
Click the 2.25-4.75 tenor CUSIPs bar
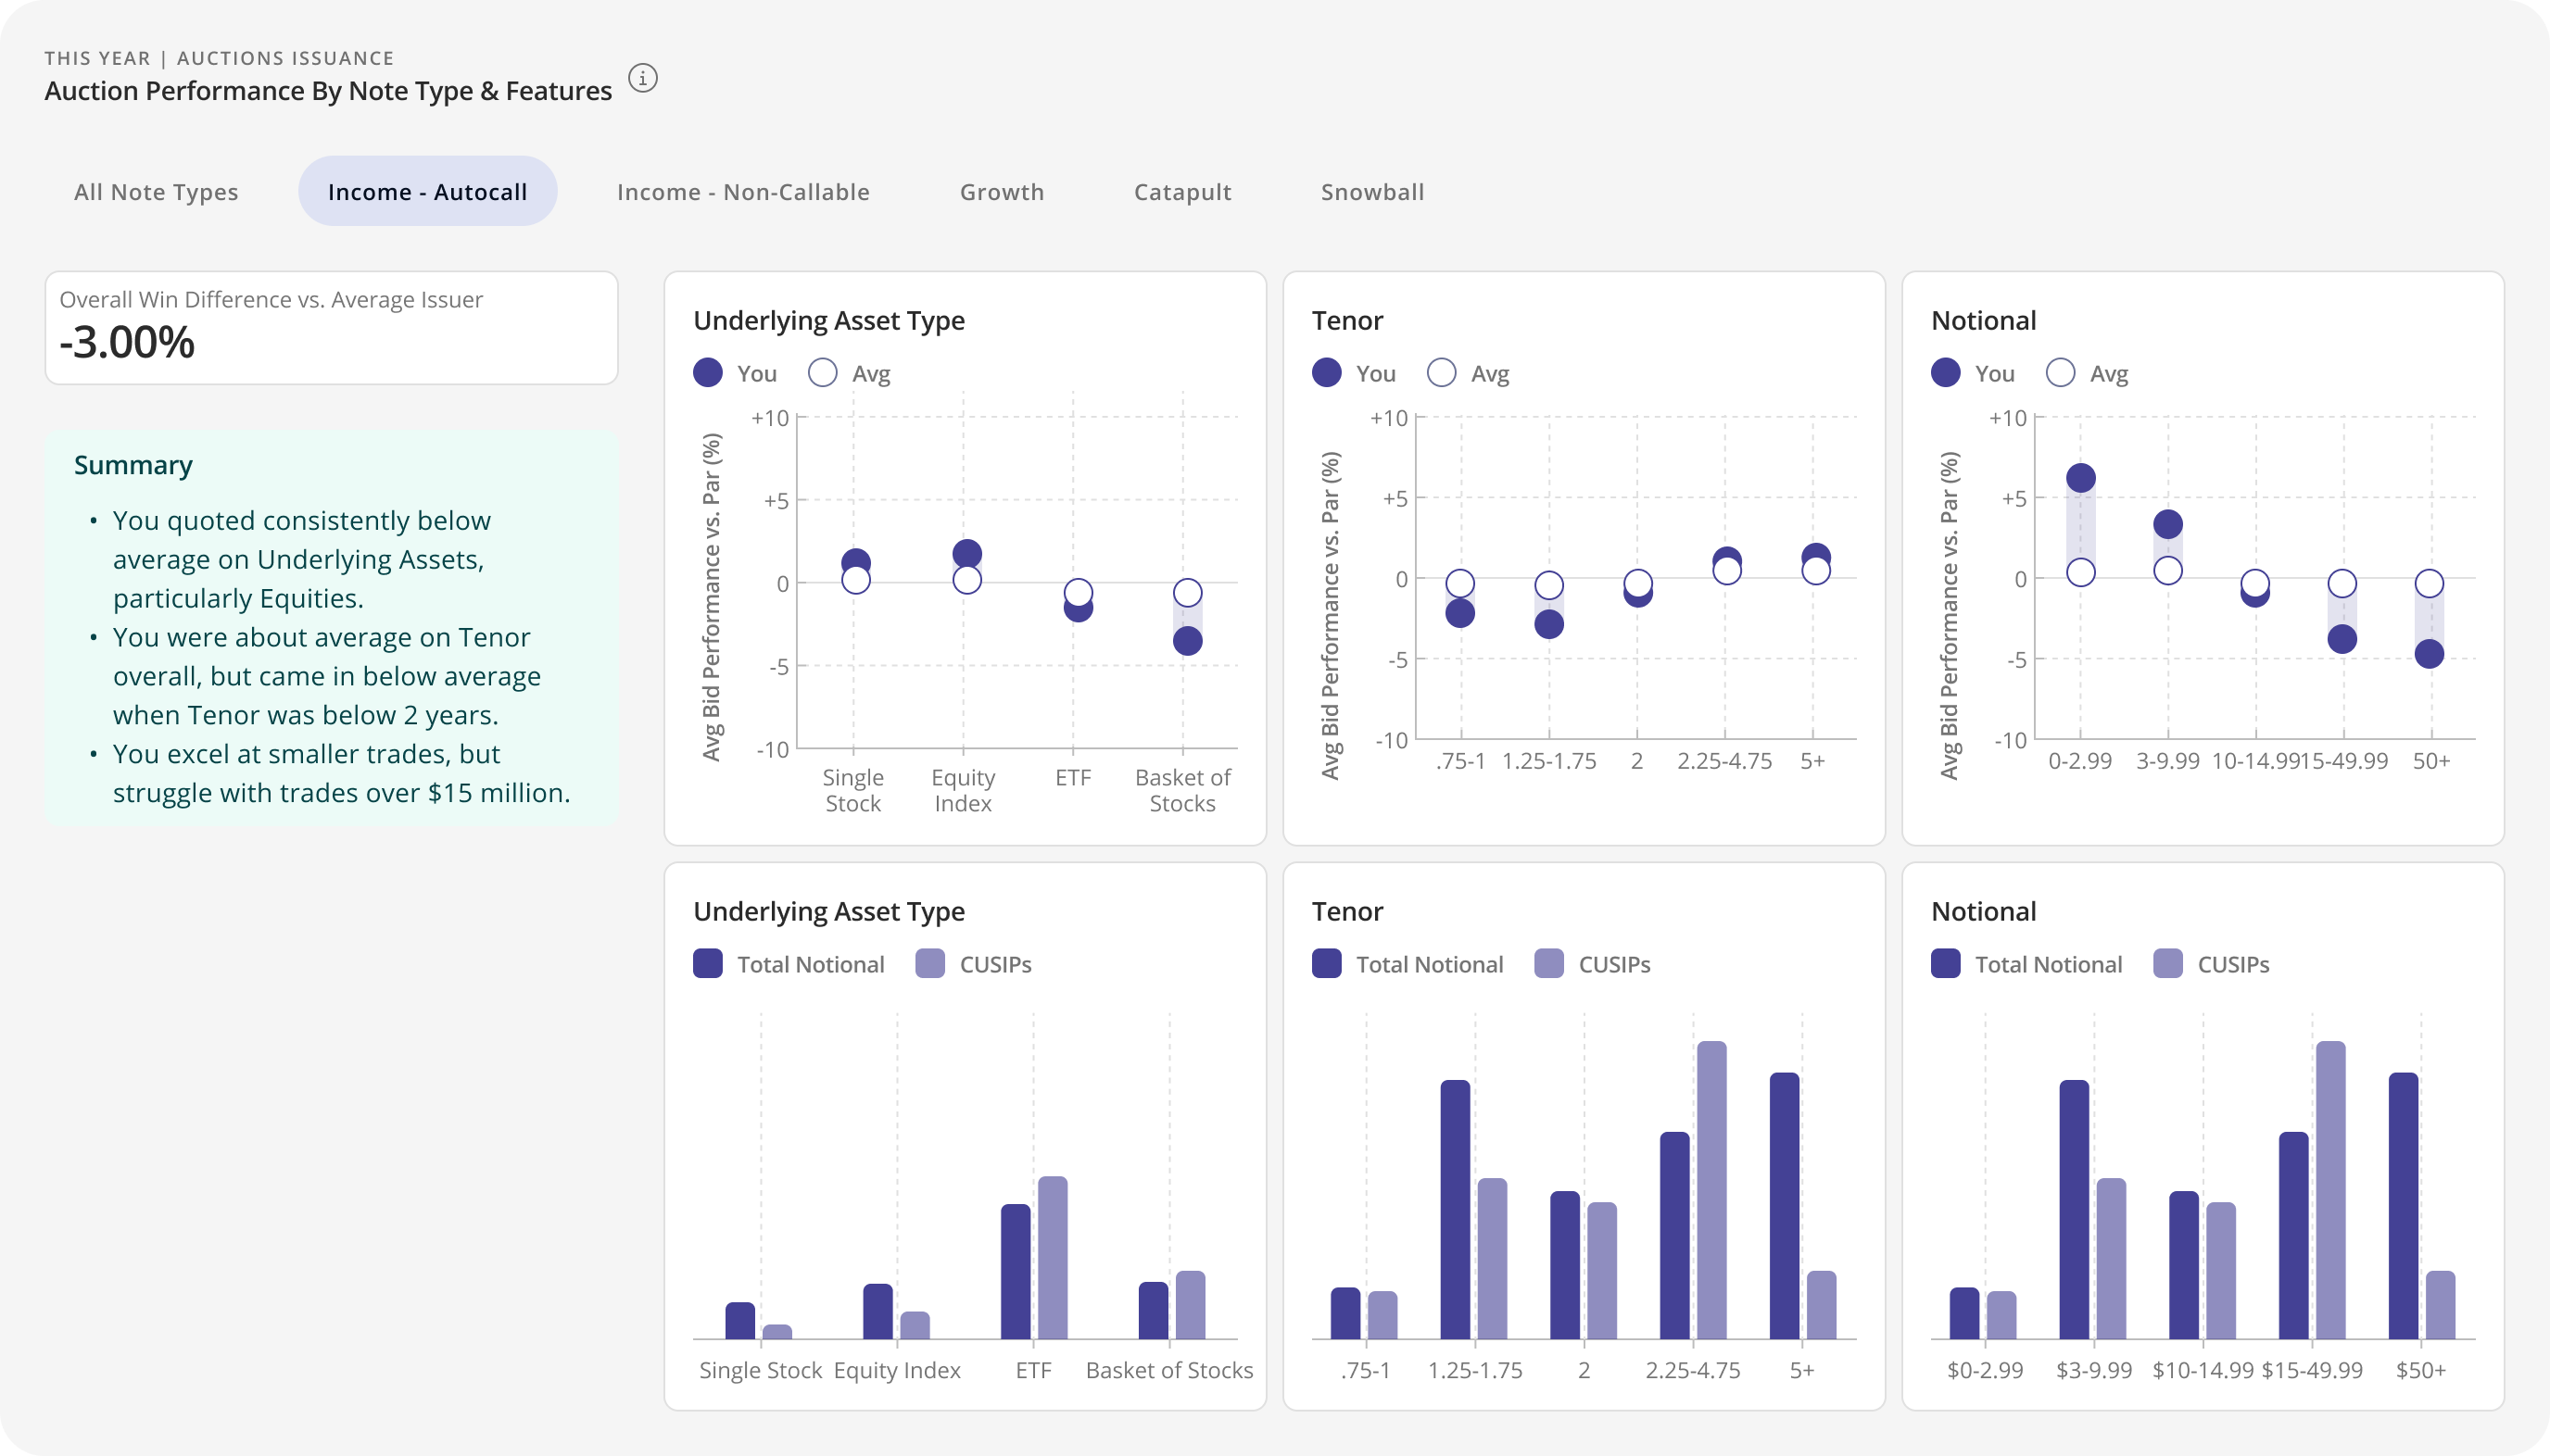point(1711,1190)
